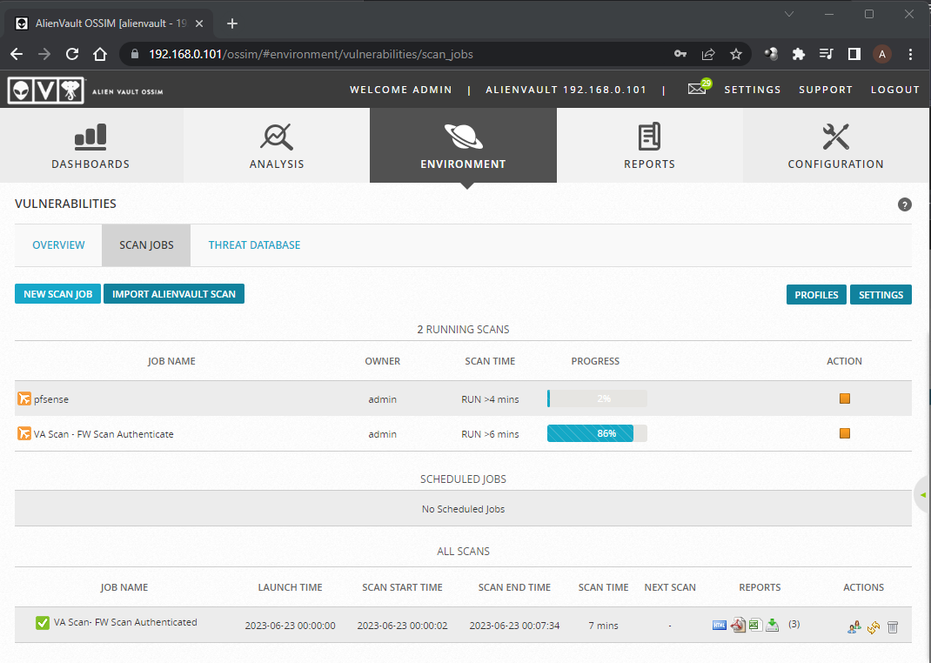Stop the VA Scan - FW Scan Authenticate job

844,433
